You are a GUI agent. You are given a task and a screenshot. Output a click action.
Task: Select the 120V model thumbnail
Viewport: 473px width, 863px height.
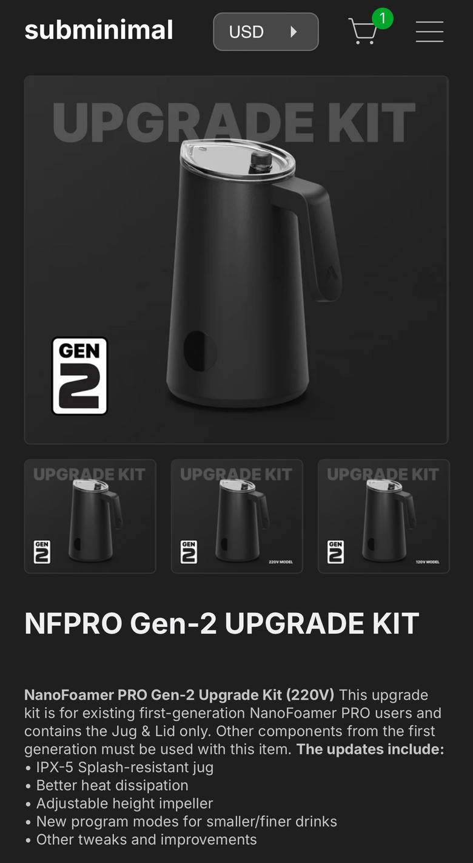pyautogui.click(x=384, y=516)
